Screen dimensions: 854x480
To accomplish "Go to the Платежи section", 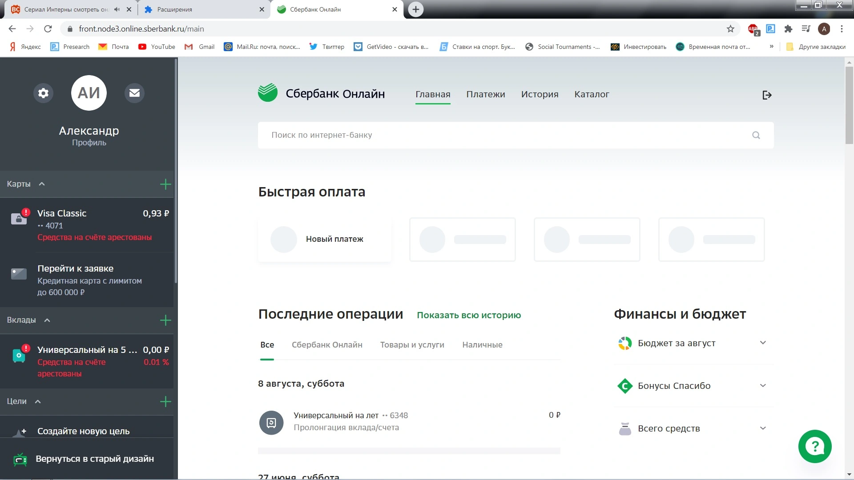I will 486,94.
